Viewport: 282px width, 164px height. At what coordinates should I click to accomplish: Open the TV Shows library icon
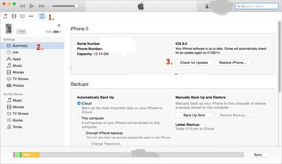pyautogui.click(x=22, y=16)
